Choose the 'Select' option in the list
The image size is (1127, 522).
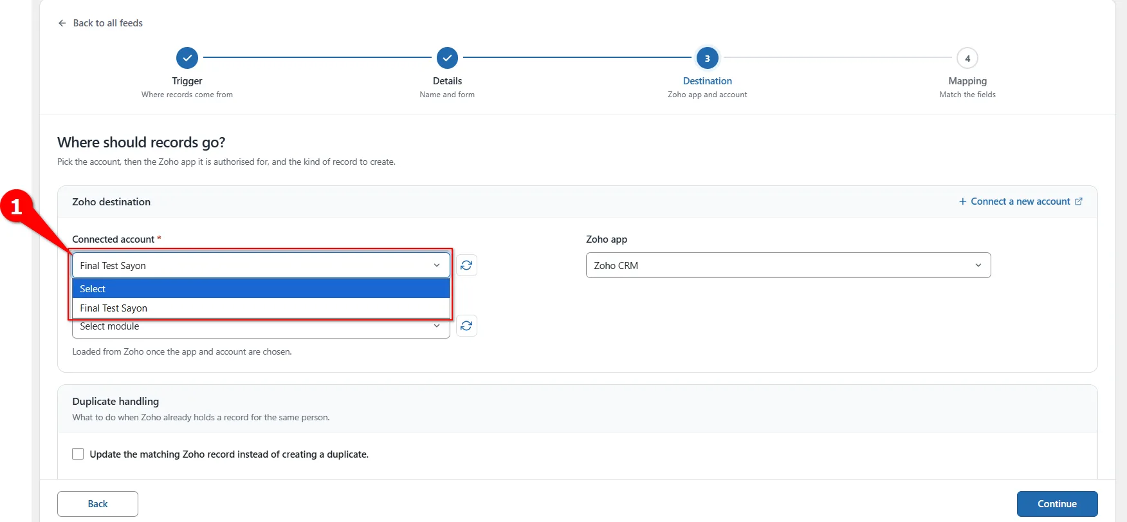261,288
